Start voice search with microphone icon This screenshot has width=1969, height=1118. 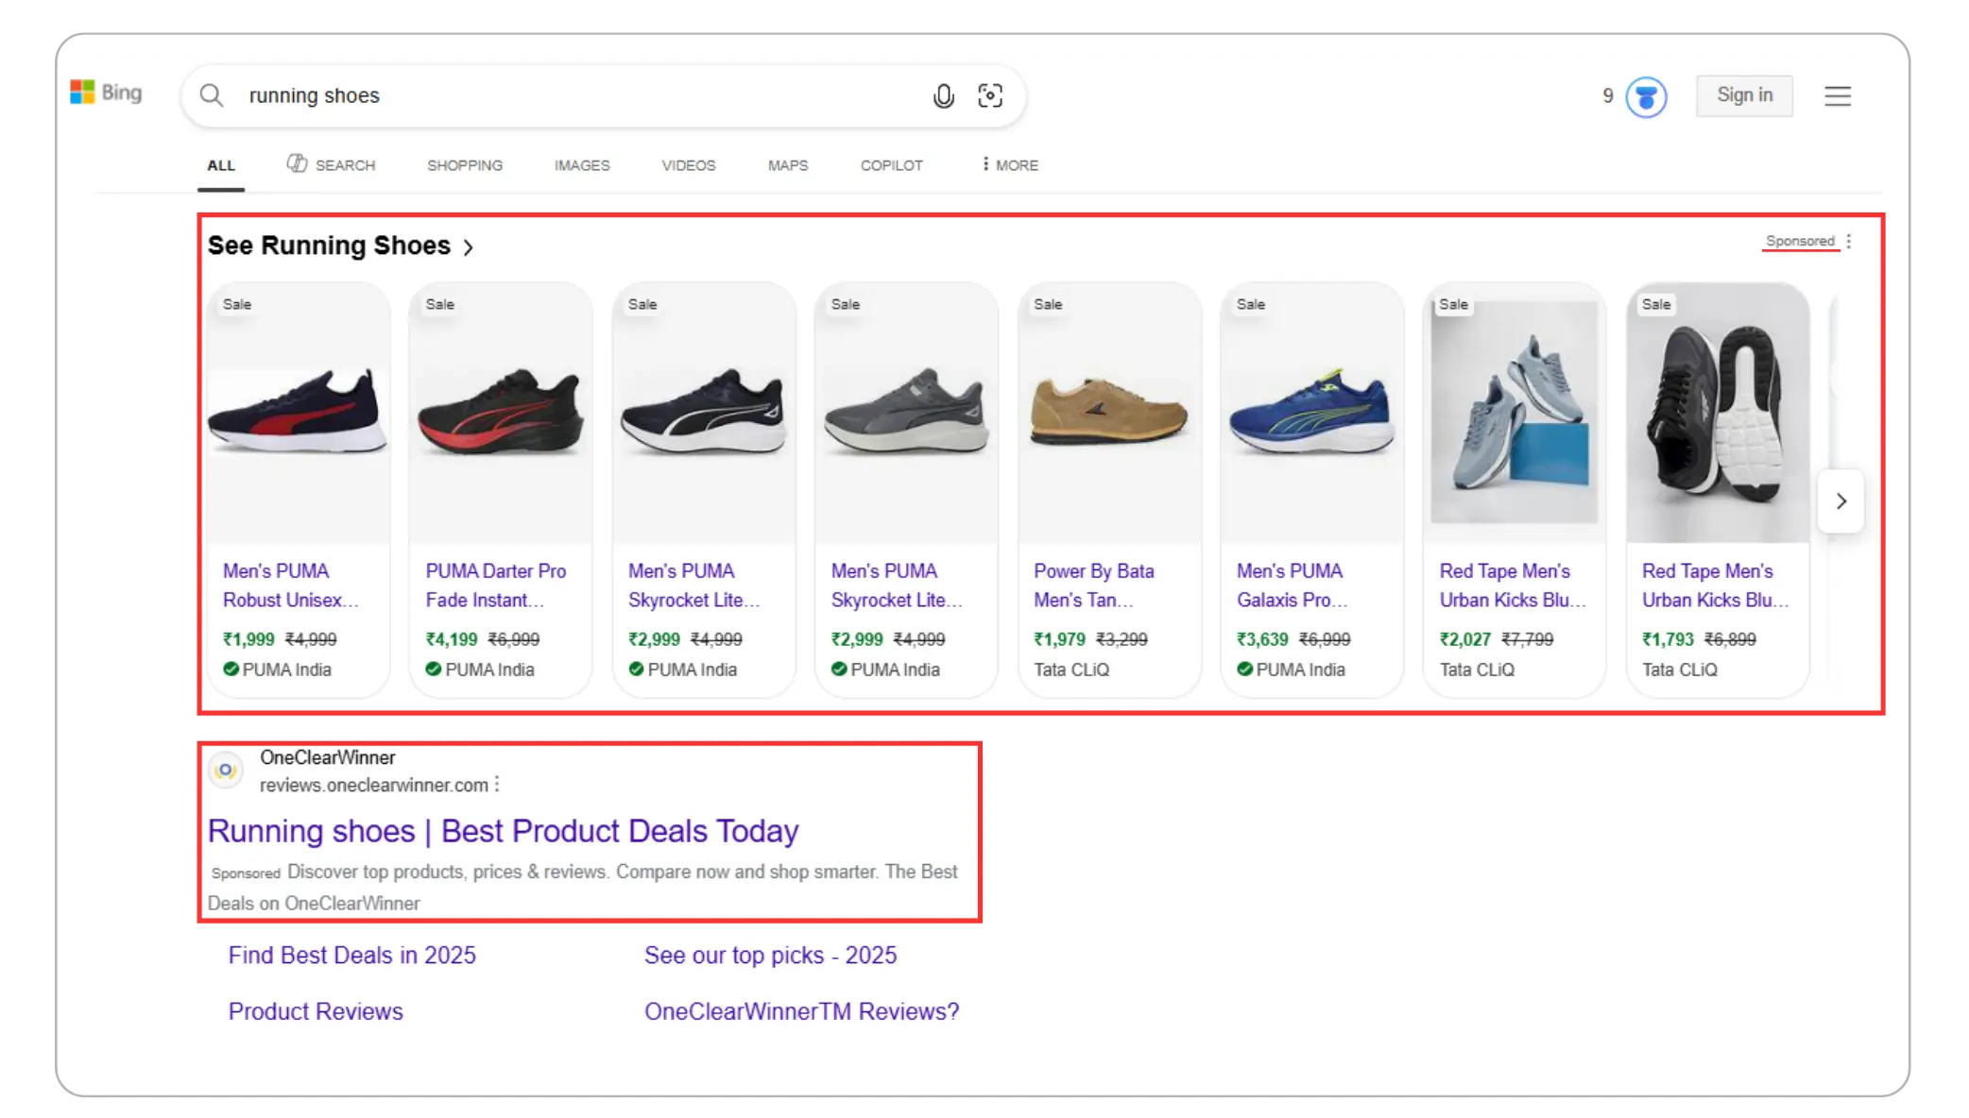[x=943, y=95]
